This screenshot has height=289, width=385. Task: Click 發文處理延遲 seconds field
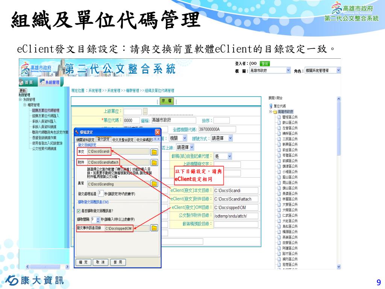[101, 193]
